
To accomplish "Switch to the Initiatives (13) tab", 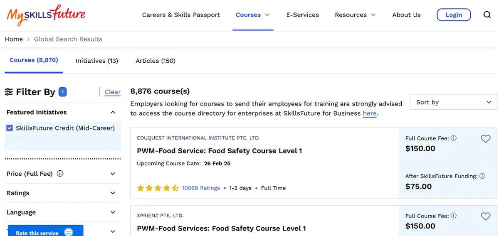I will 97,61.
